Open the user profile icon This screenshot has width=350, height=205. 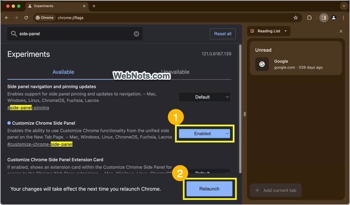coord(333,18)
